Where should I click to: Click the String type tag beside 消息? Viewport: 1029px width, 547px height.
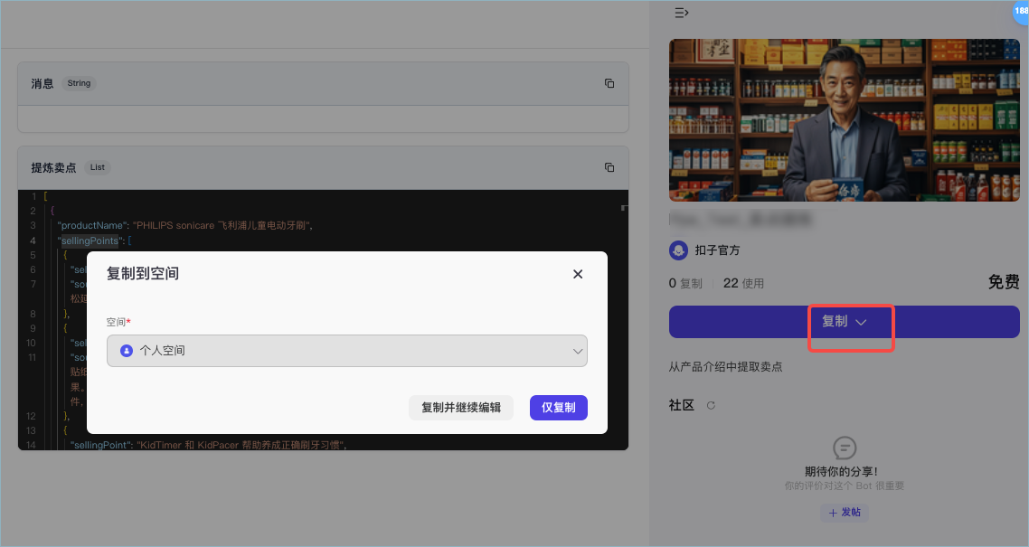(x=79, y=83)
